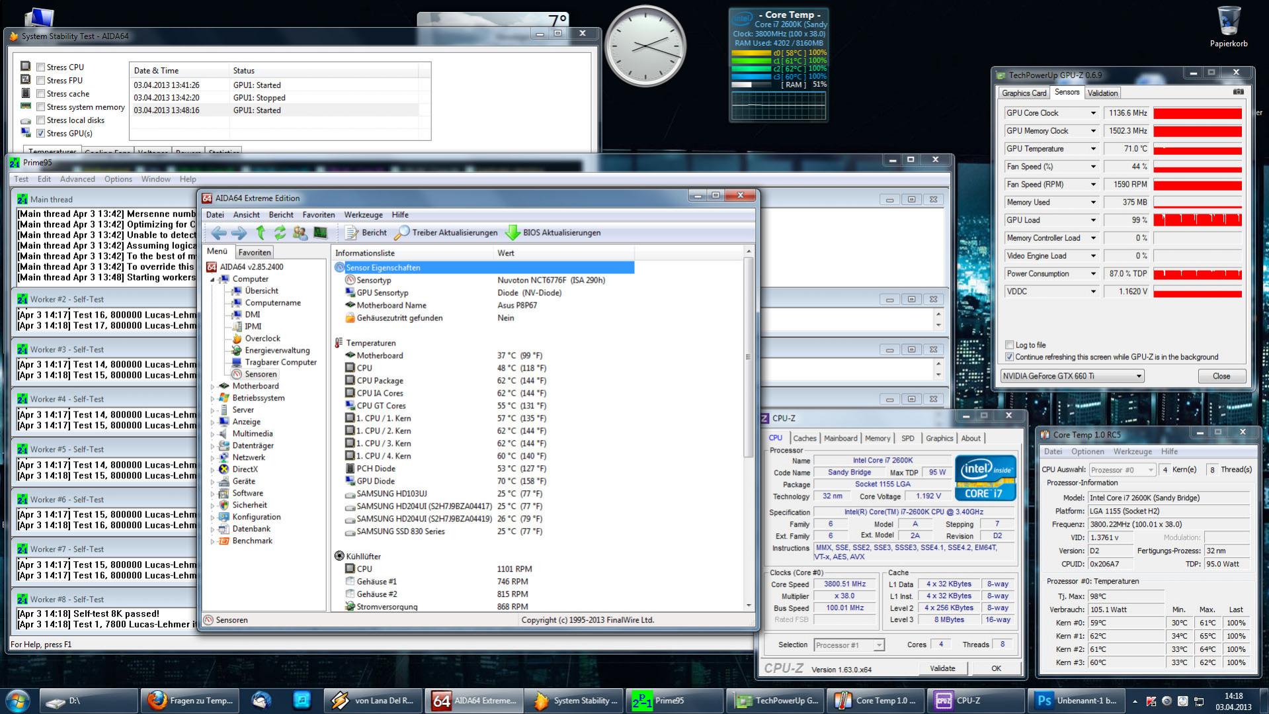Open CPU-Z Processor #1 selection dropdown
Image resolution: width=1269 pixels, height=714 pixels.
click(x=849, y=645)
